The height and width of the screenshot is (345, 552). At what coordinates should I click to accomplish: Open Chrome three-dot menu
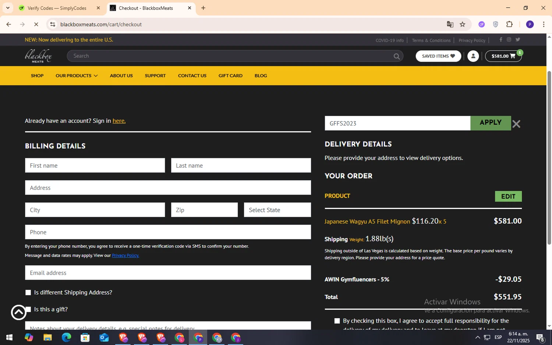click(544, 24)
